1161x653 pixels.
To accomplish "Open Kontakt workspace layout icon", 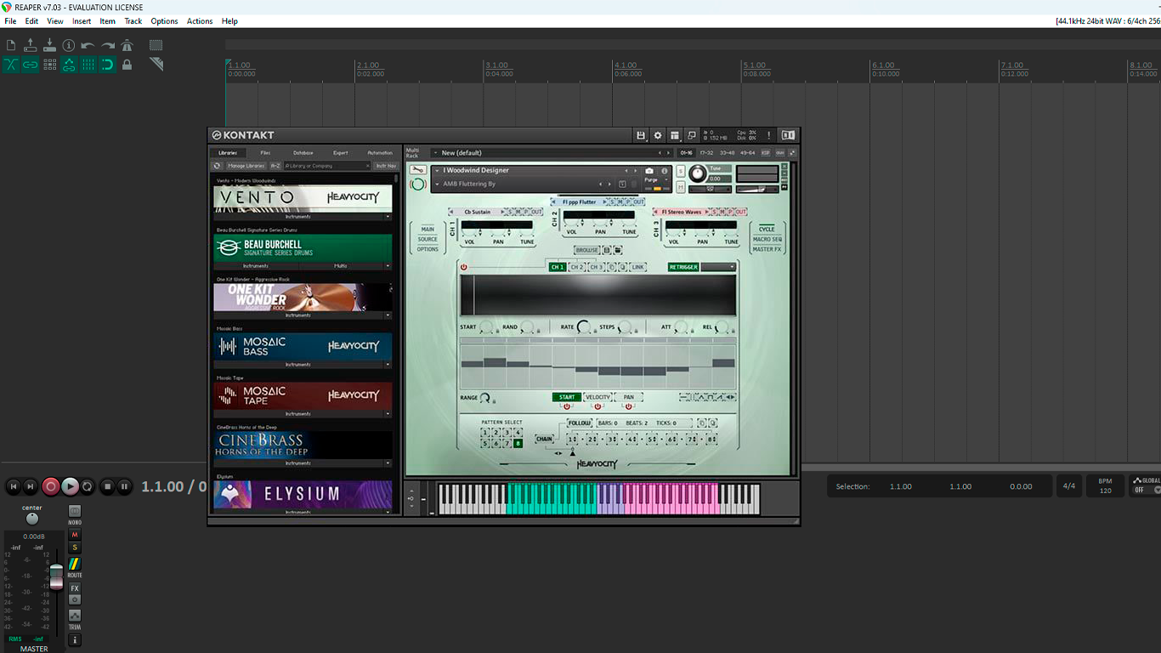I will [x=675, y=135].
